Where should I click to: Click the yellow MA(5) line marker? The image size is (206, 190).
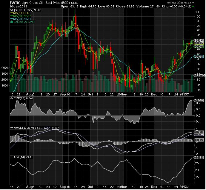click(x=12, y=13)
